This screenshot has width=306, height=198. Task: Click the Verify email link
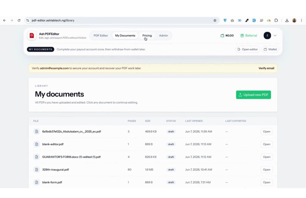(x=266, y=68)
